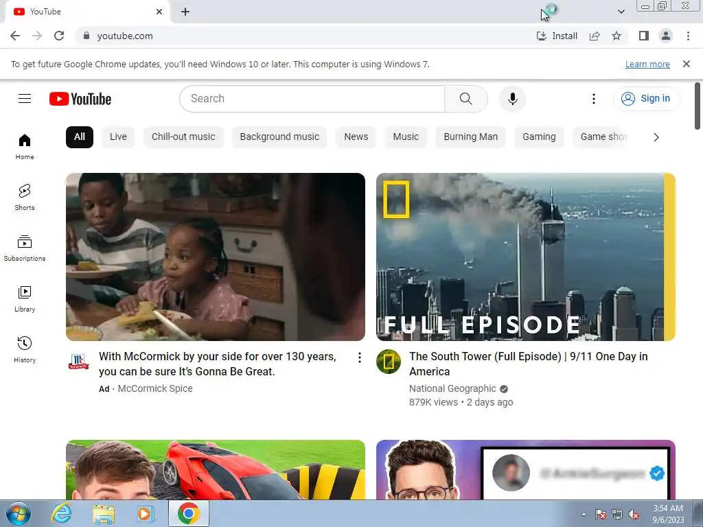This screenshot has width=703, height=527.
Task: Open Windows Media Player from taskbar
Action: 144,513
